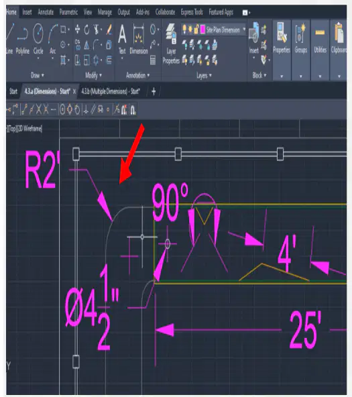Click the 25' dimension text
This screenshot has width=352, height=397.
pos(306,330)
